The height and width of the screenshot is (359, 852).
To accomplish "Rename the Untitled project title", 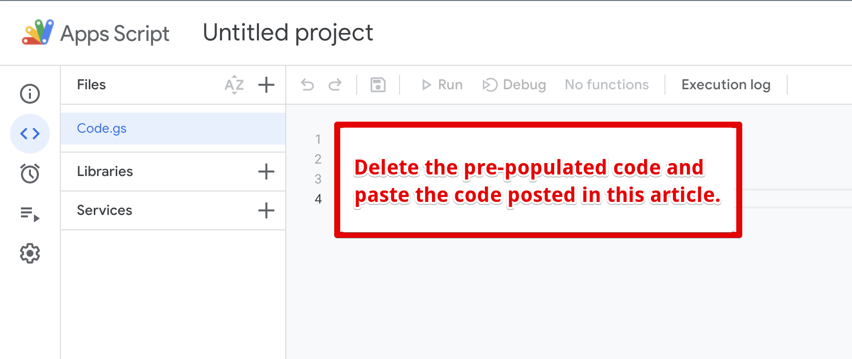I will (287, 32).
